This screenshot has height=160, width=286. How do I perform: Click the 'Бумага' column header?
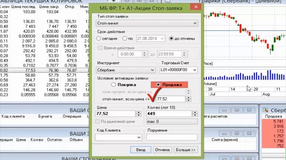click(45, 116)
